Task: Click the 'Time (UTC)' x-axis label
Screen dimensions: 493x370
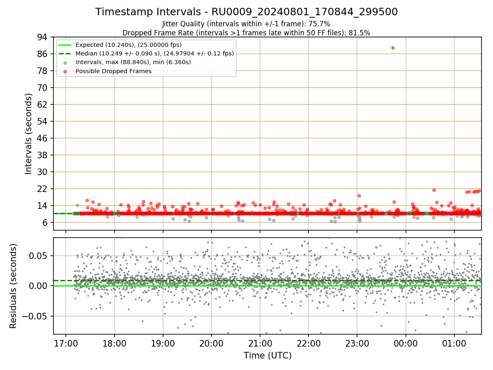Action: coord(267,356)
